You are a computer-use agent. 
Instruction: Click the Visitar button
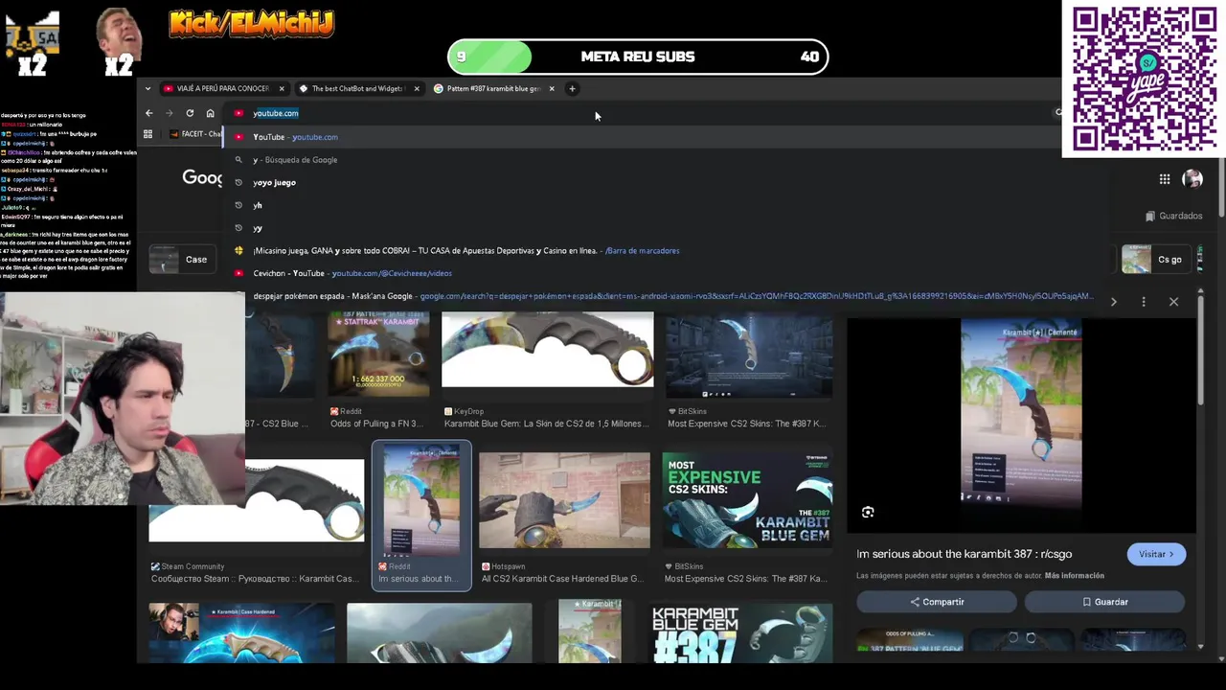[x=1156, y=554]
